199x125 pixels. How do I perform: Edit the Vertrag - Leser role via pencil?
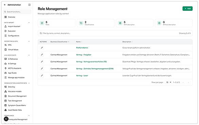(x=42, y=75)
